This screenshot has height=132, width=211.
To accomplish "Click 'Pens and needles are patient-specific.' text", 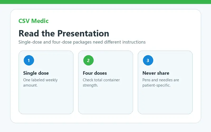I will [161, 83].
